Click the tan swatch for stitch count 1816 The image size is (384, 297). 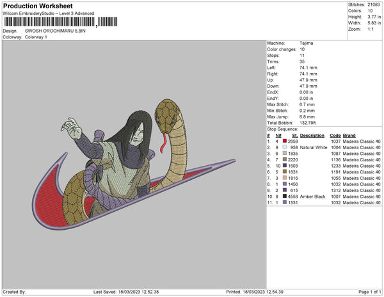285,178
